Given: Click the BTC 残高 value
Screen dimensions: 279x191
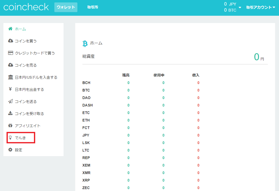Looking at the screenshot, I should point(128,90).
